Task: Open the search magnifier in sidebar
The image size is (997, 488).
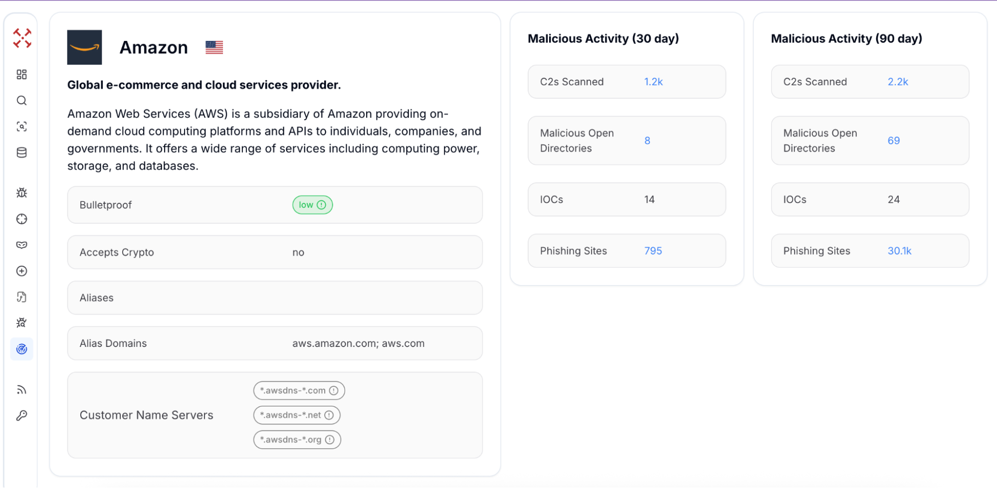Action: pyautogui.click(x=21, y=101)
